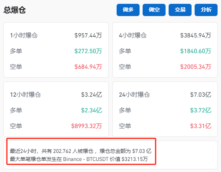
Task: Click the 多单 label in the 1小时爆仓 card
Action: tap(16, 51)
